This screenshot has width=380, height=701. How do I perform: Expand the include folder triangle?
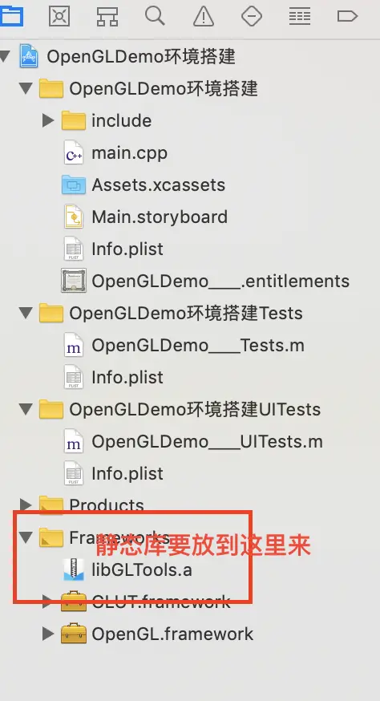pyautogui.click(x=48, y=120)
